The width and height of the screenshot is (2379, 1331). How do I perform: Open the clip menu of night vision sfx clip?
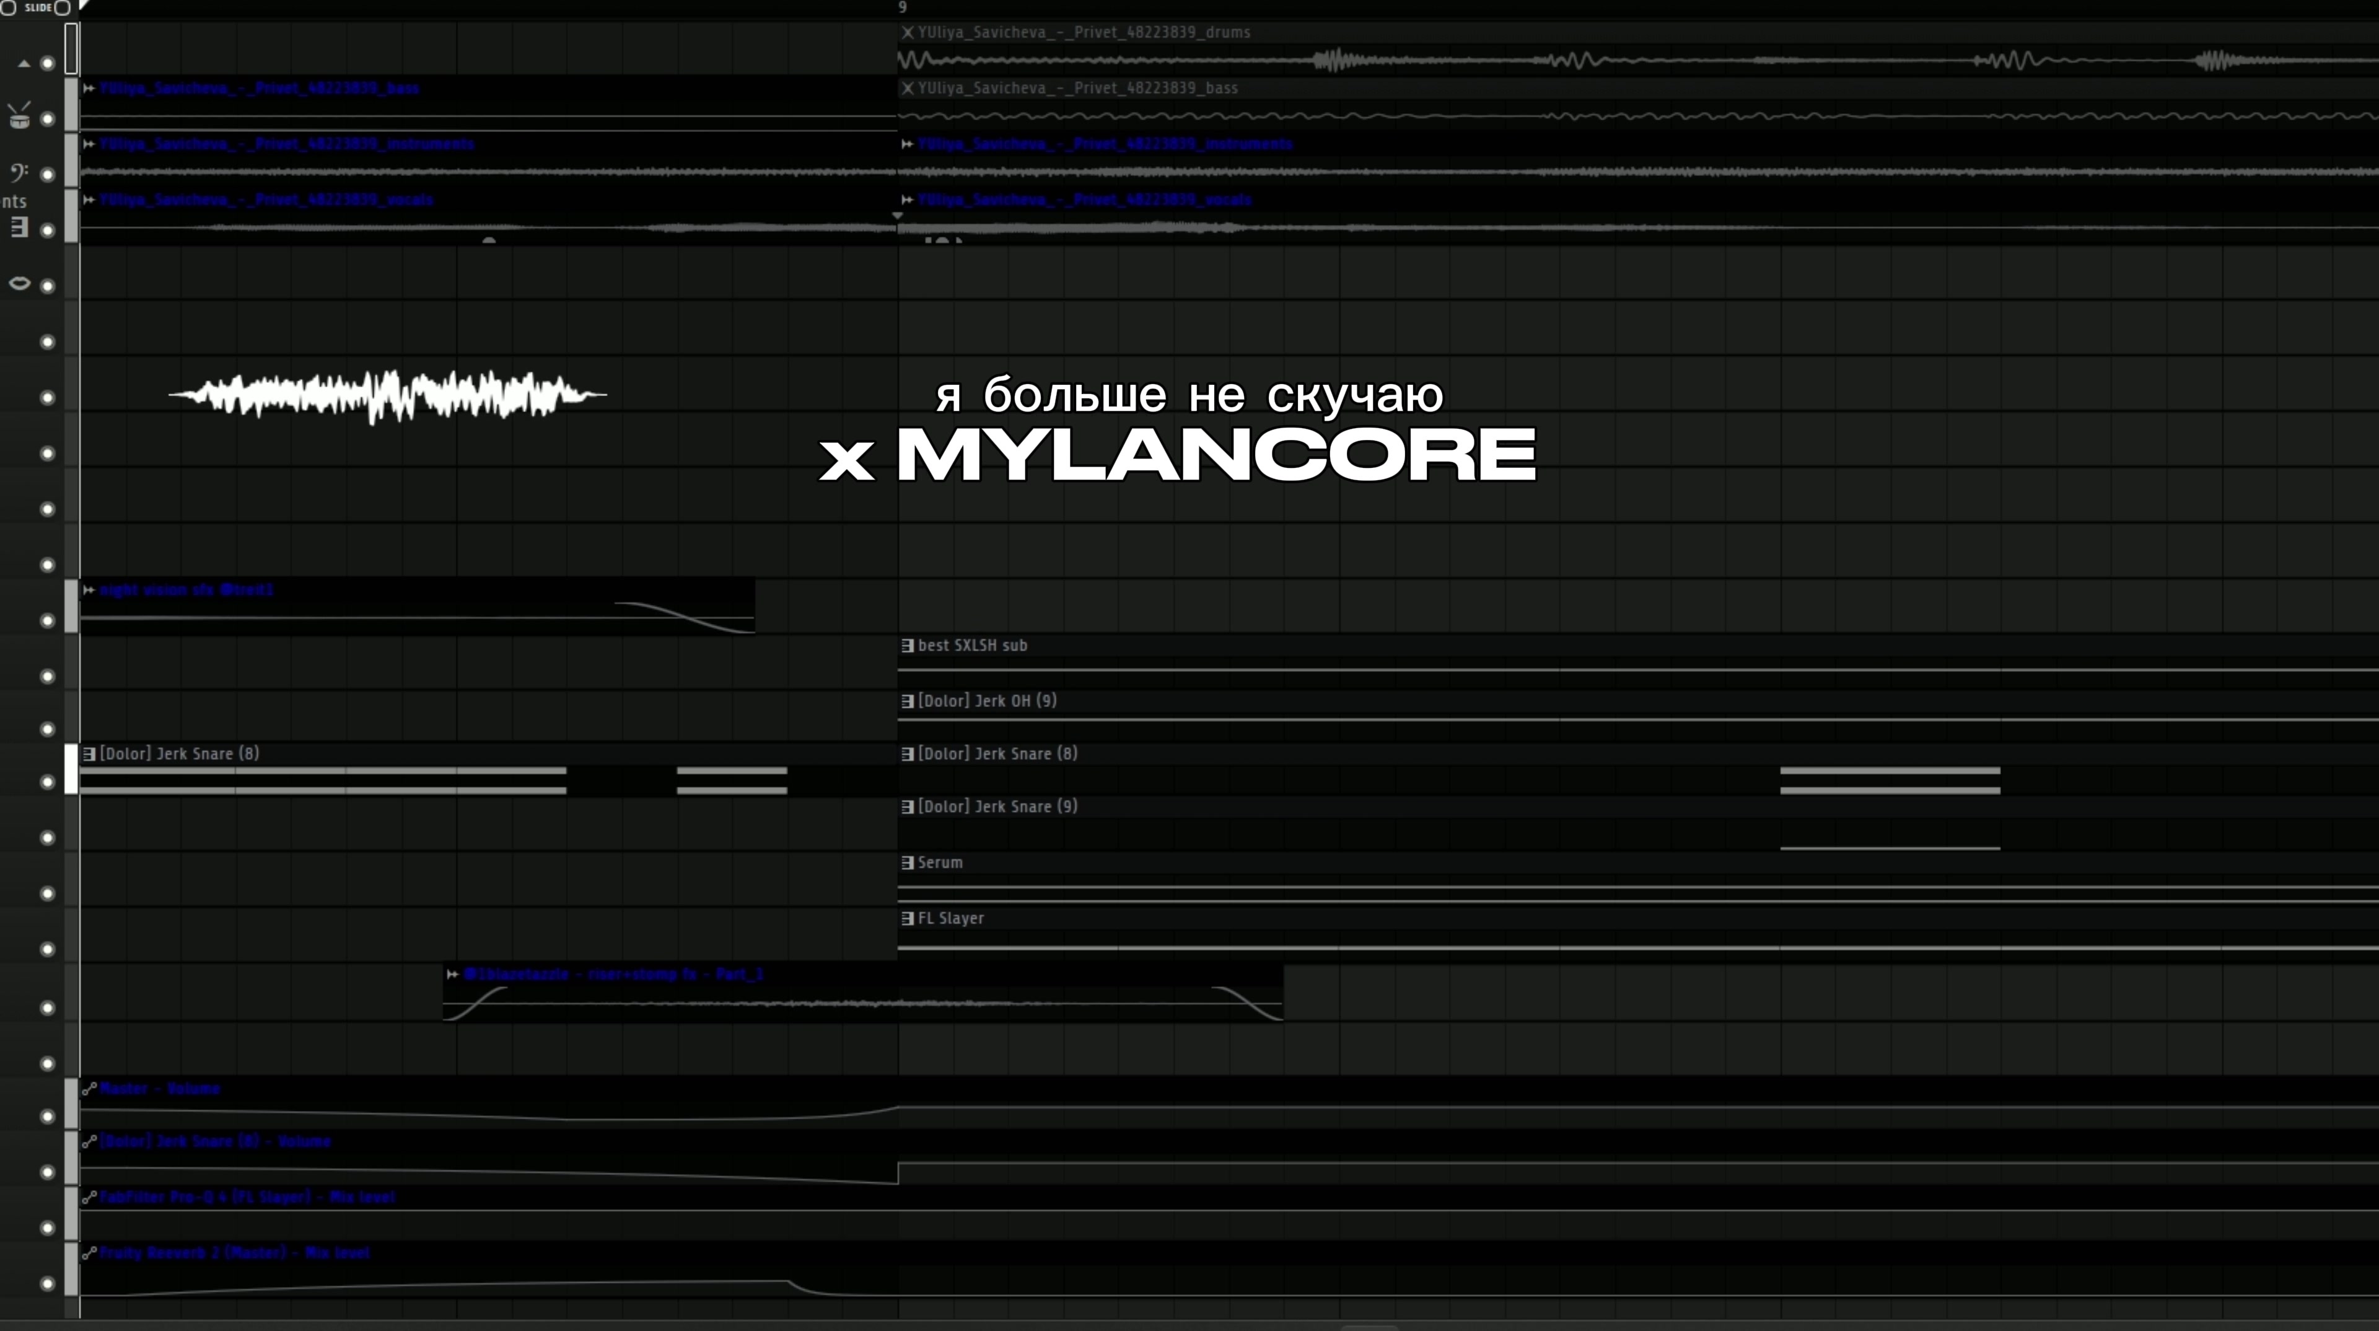coord(89,591)
